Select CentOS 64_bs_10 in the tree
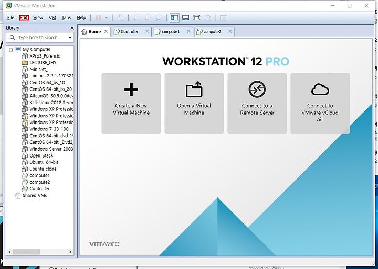 click(47, 83)
